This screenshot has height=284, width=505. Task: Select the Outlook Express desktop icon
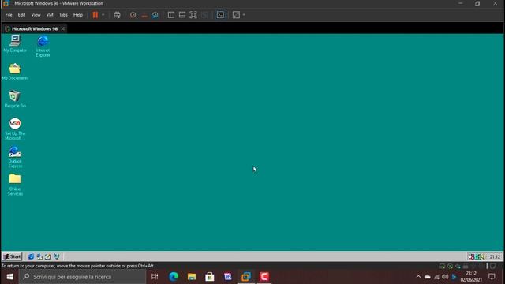15,157
